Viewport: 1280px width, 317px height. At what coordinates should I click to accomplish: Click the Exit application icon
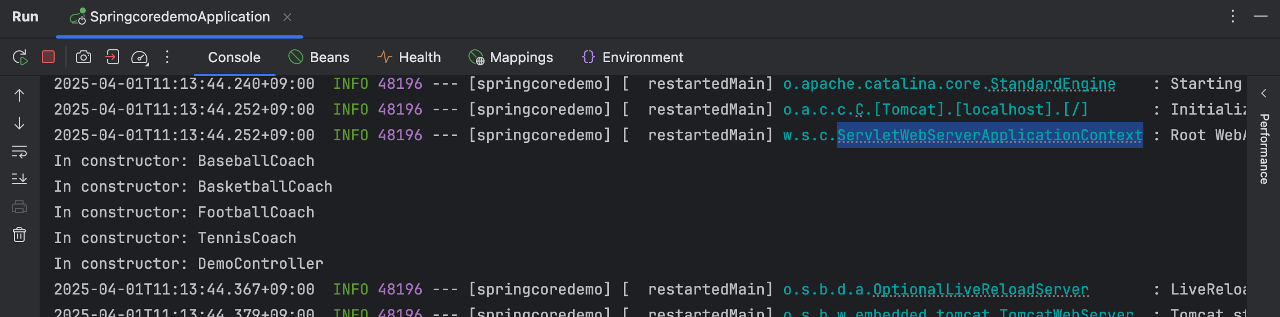[112, 57]
